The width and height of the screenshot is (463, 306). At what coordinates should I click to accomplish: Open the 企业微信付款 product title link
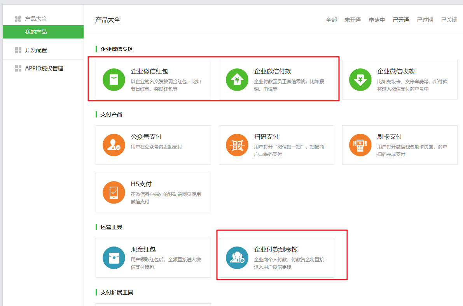pos(273,72)
